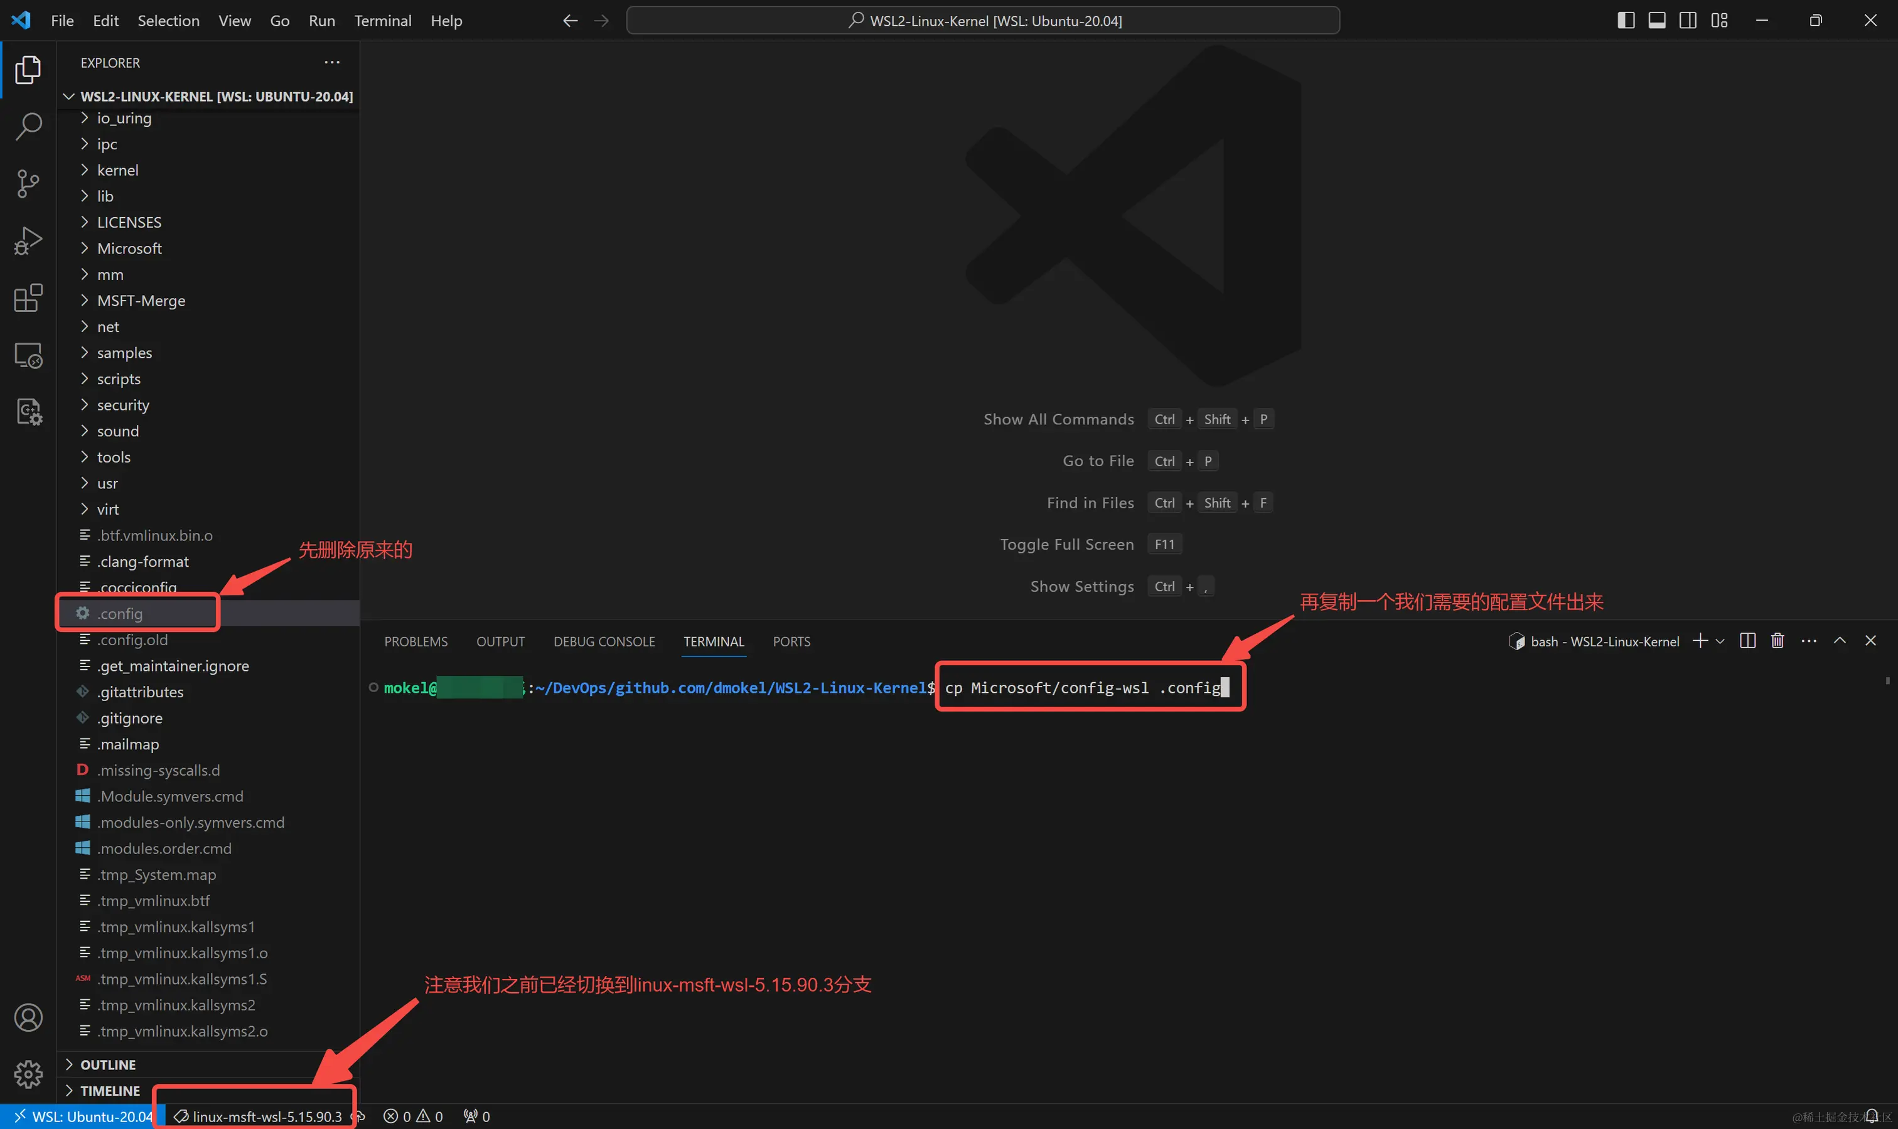Open the new terminal launch profile dropdown

coord(1720,641)
